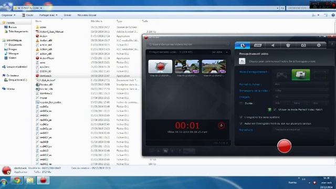The width and height of the screenshot is (336, 189).
Task: Open the webcam tab beside the speaker tab
Action: [288, 46]
